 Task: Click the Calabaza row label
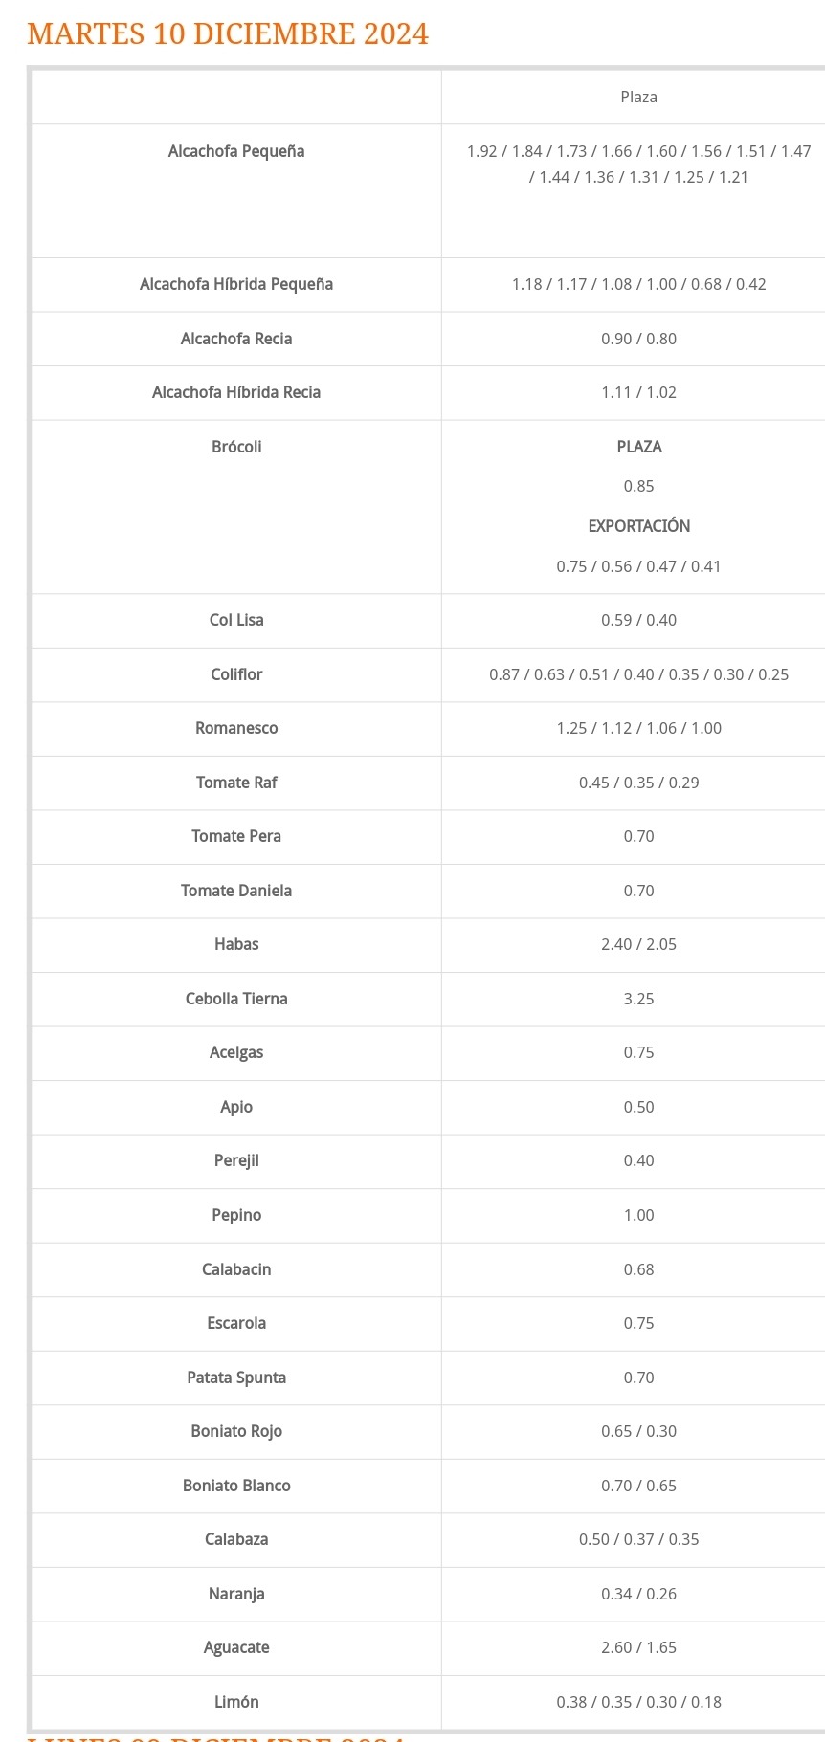[x=236, y=1539]
